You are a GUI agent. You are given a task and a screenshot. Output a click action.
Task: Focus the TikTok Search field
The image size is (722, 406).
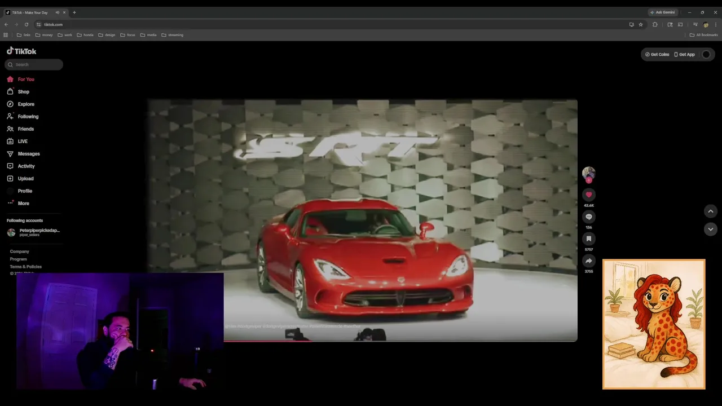(34, 64)
